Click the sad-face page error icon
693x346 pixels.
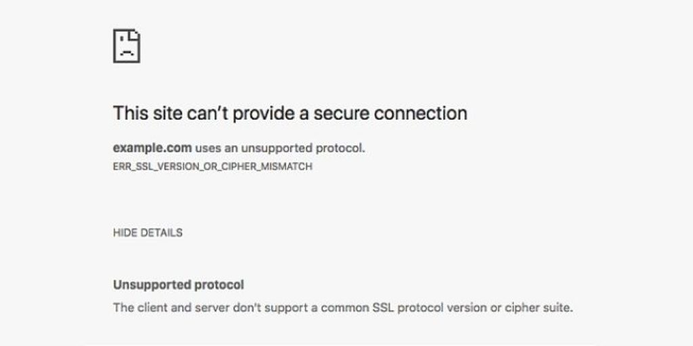127,47
